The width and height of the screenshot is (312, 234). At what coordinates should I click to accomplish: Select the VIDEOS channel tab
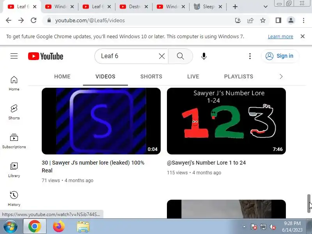[x=105, y=76]
